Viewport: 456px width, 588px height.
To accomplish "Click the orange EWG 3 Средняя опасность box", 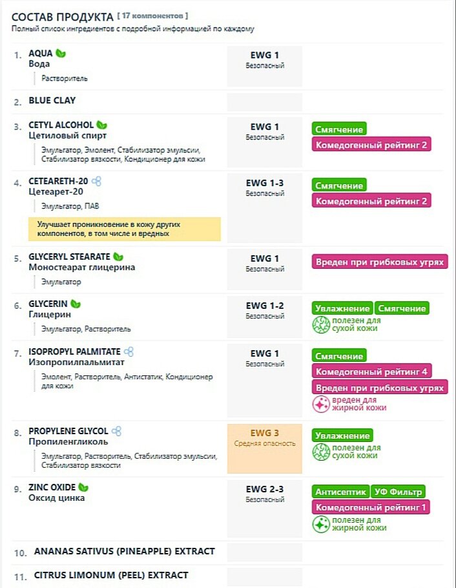I will point(265,448).
